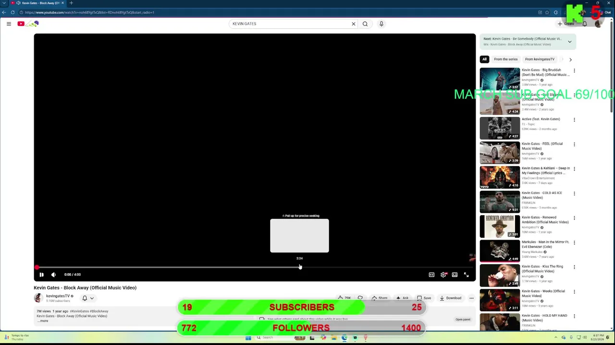Open options for Renewed Ambition video
The height and width of the screenshot is (345, 615).
click(574, 218)
